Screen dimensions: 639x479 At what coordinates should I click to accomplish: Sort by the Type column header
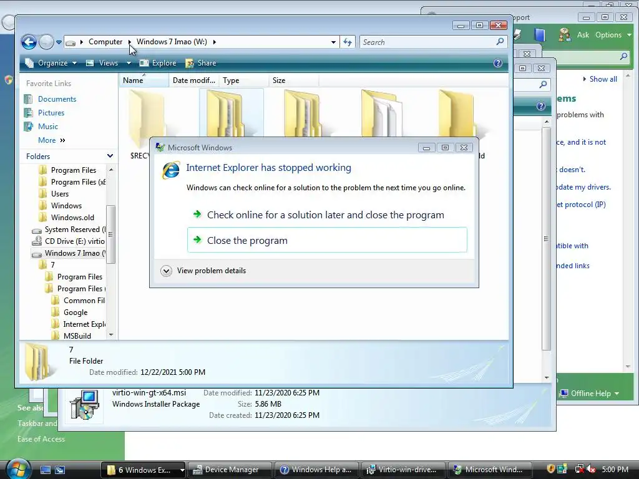[244, 80]
